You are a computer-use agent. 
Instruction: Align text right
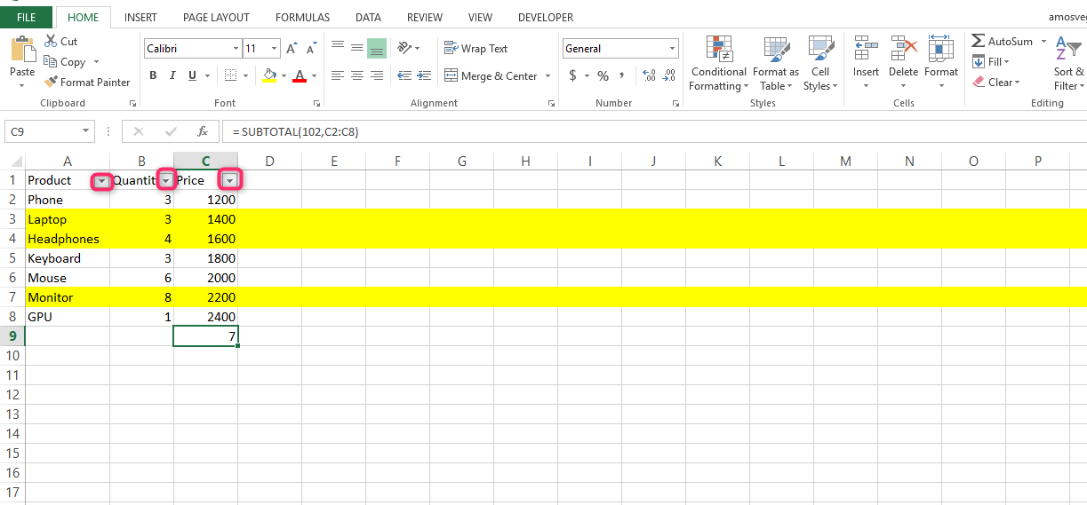click(377, 75)
